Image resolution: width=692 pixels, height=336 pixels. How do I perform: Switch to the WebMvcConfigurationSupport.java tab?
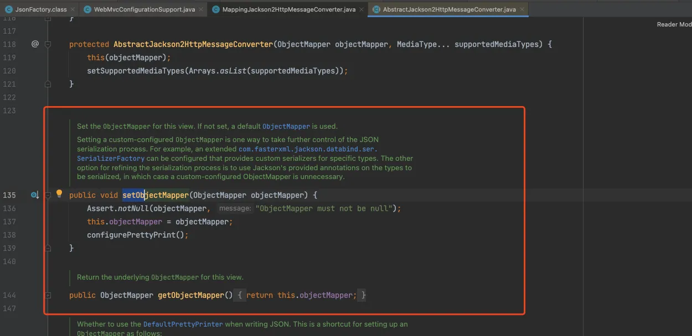click(144, 9)
